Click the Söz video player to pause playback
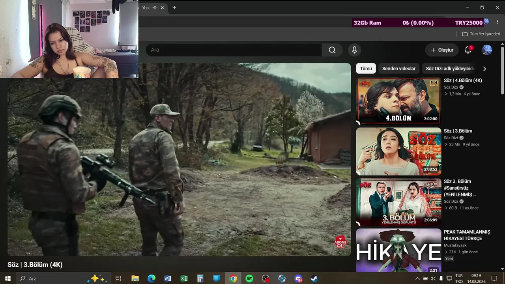The width and height of the screenshot is (505, 284). (179, 160)
